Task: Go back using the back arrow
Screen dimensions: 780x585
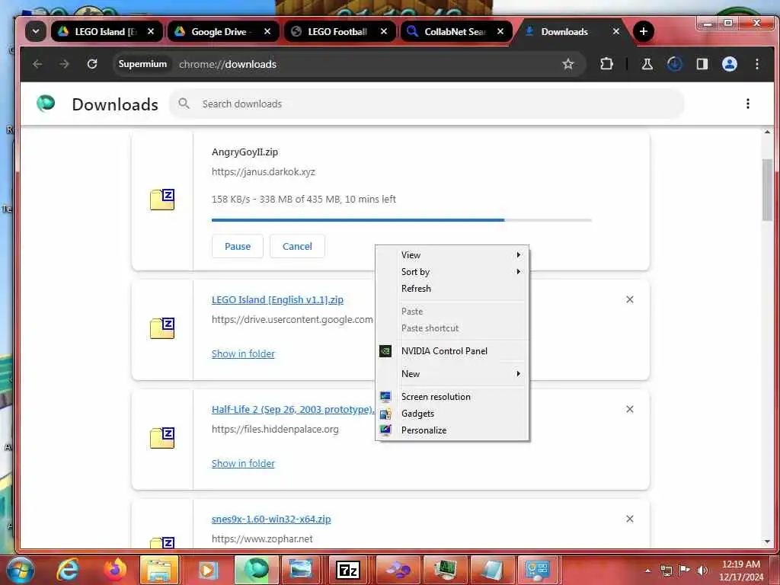Action: tap(37, 64)
